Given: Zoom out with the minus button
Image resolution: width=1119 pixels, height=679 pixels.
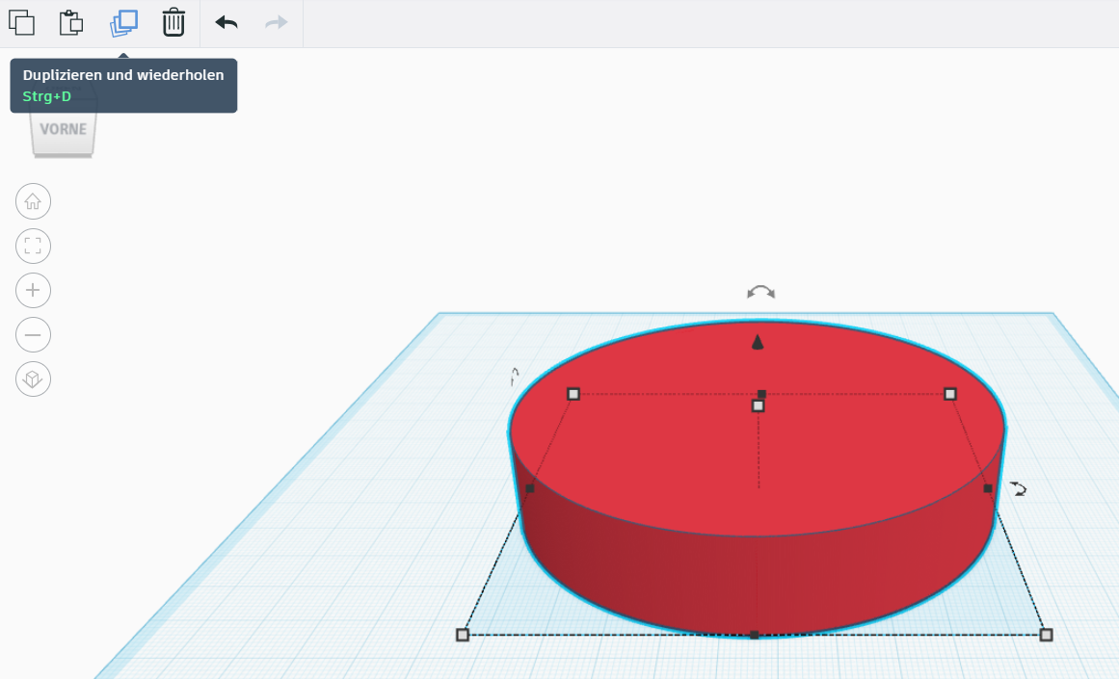Looking at the screenshot, I should (33, 334).
